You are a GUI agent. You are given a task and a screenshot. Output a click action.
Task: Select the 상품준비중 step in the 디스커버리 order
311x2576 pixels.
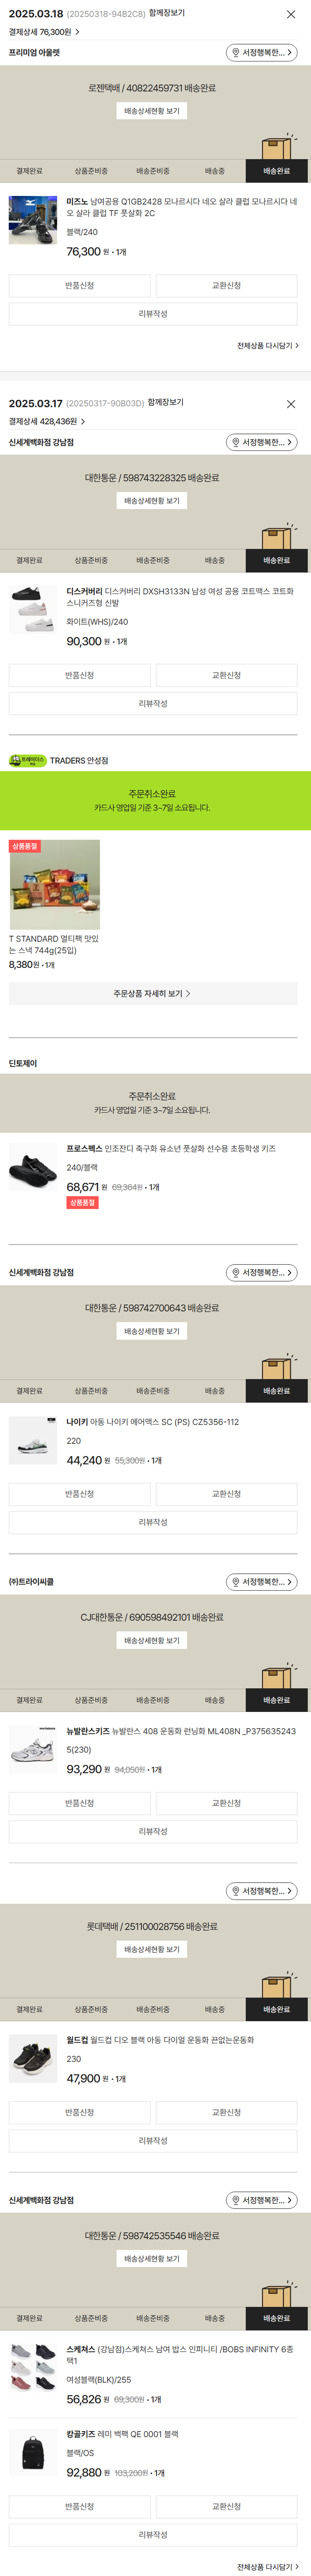pyautogui.click(x=91, y=561)
